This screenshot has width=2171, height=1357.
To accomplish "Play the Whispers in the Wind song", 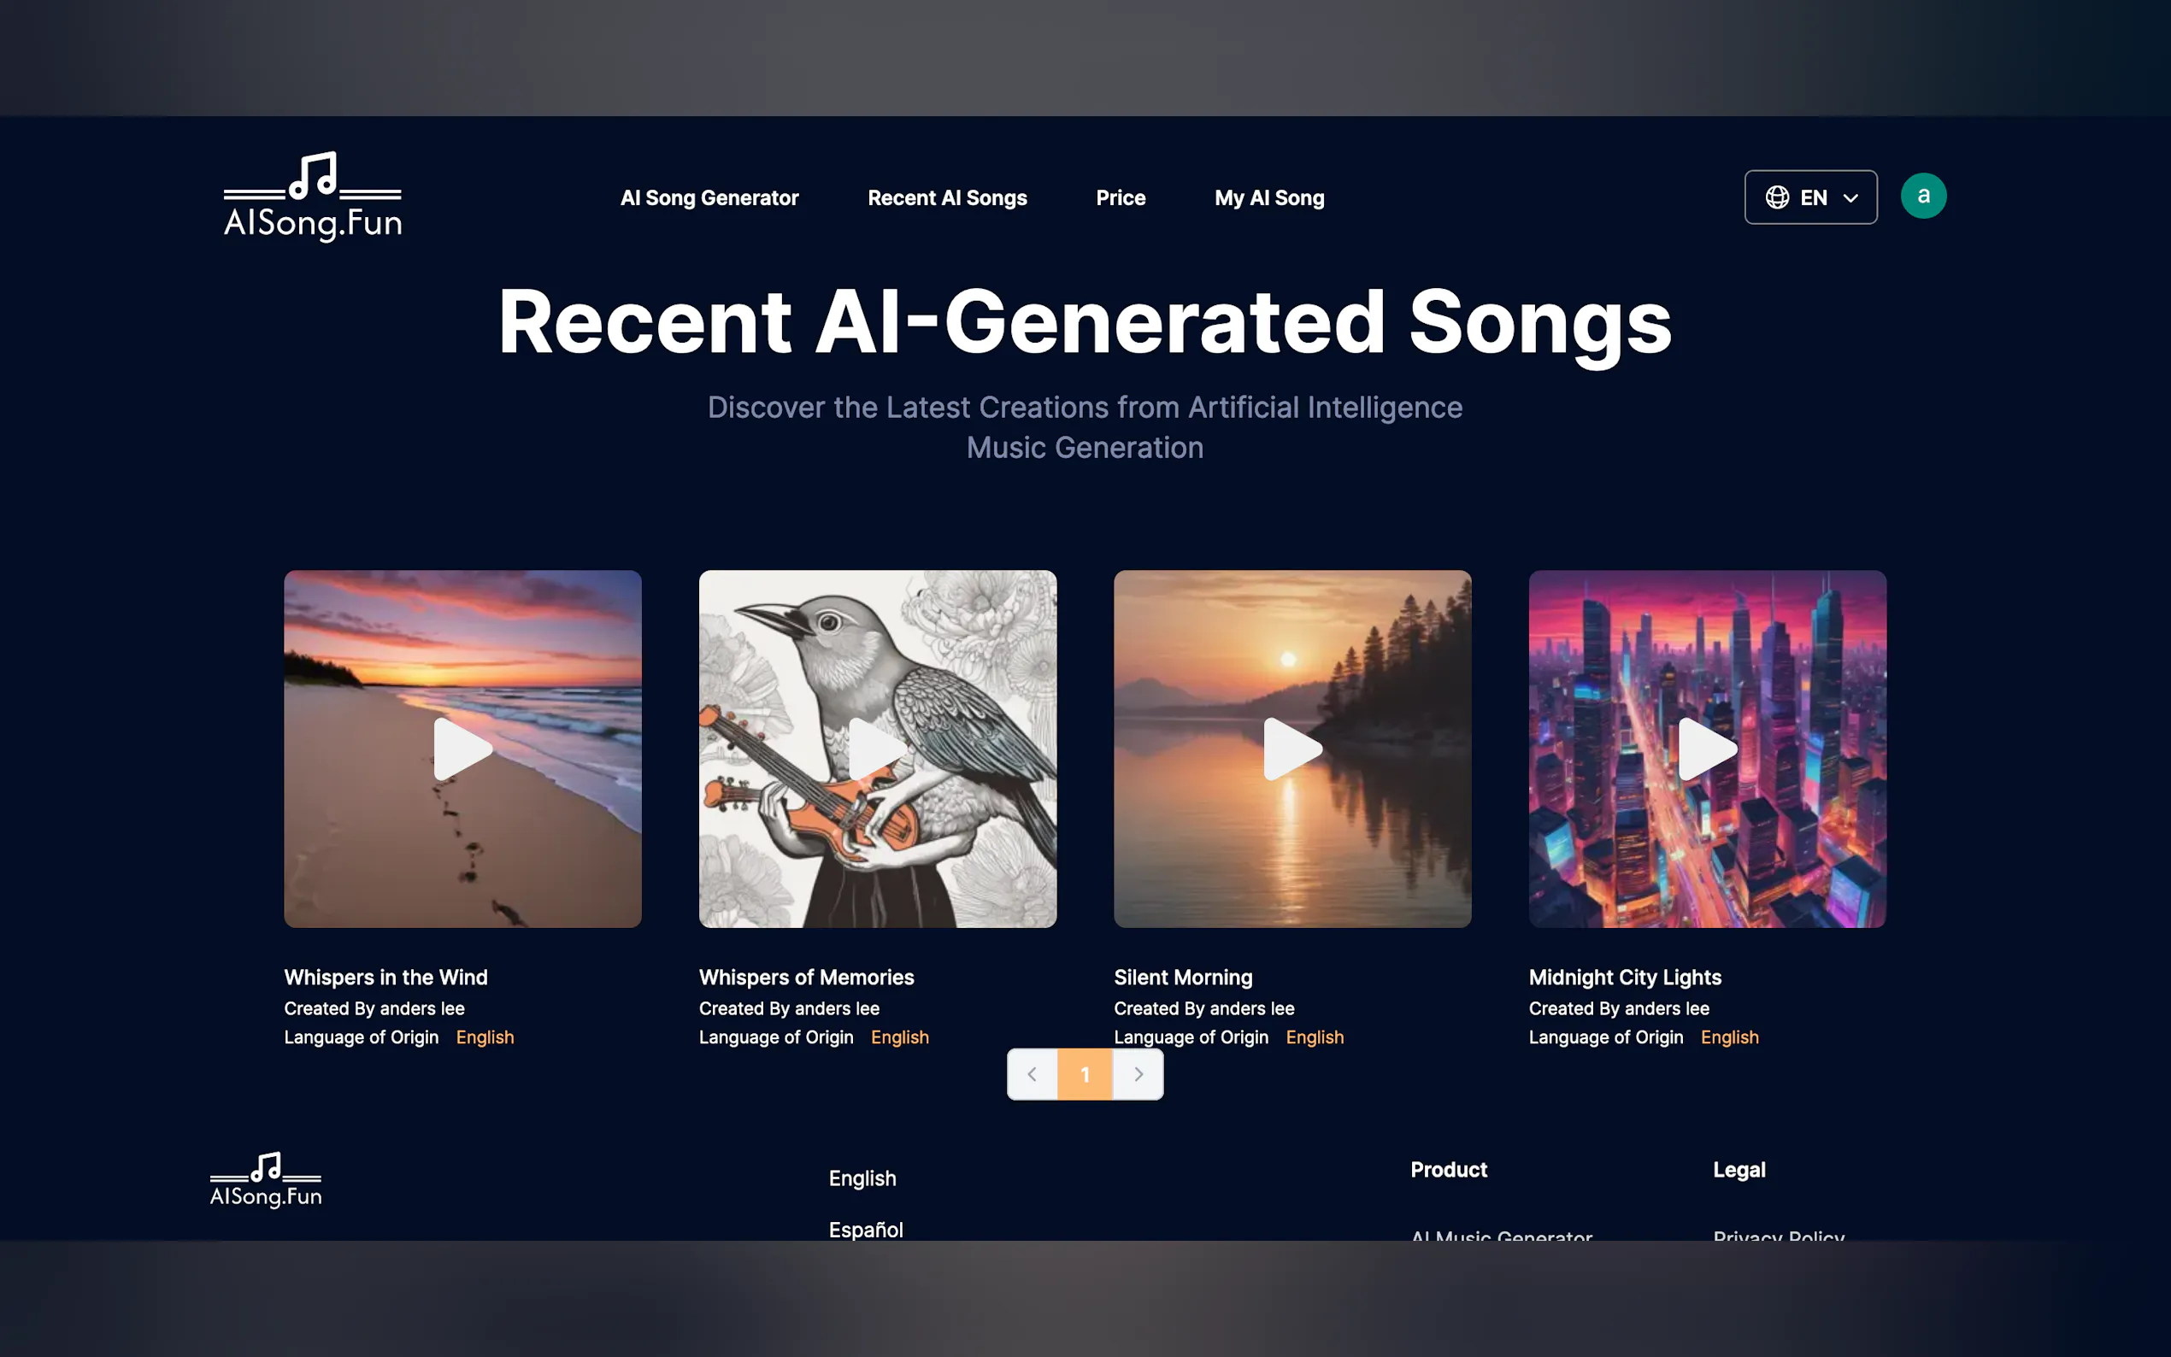I will pyautogui.click(x=463, y=749).
